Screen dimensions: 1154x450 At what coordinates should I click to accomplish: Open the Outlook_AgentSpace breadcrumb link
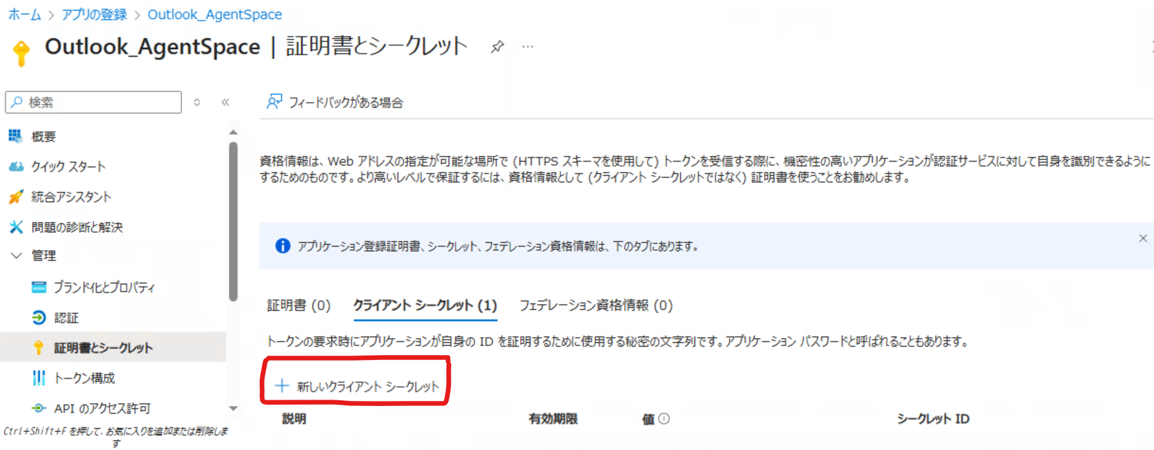(215, 14)
